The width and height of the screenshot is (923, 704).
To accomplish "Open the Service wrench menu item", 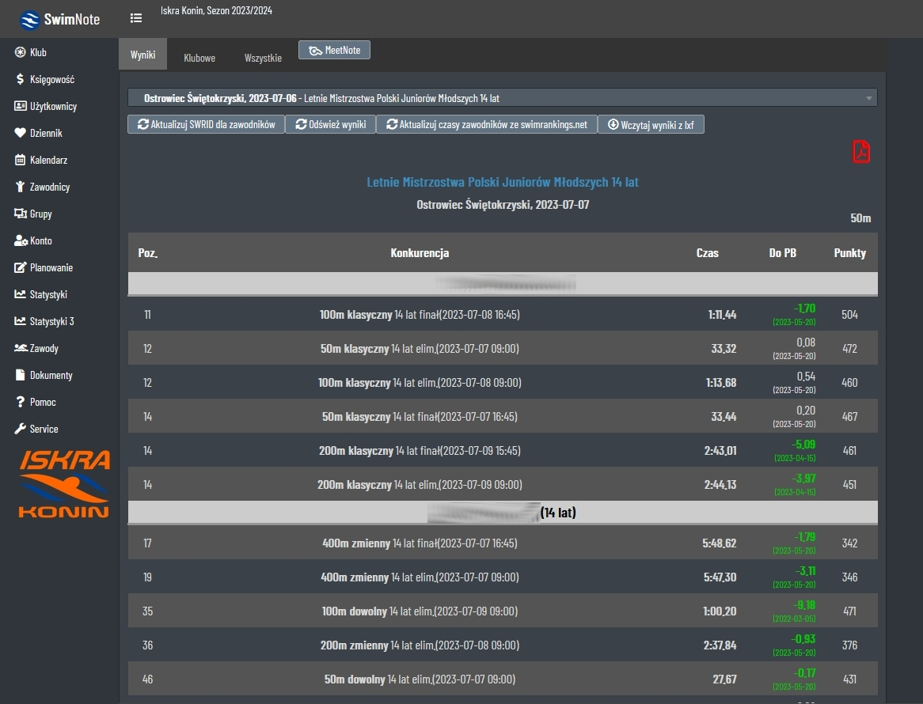I will tap(44, 429).
